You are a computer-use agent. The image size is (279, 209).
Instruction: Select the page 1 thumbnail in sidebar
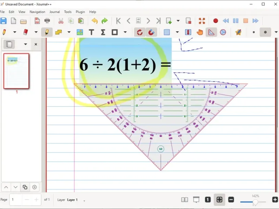pos(16,71)
